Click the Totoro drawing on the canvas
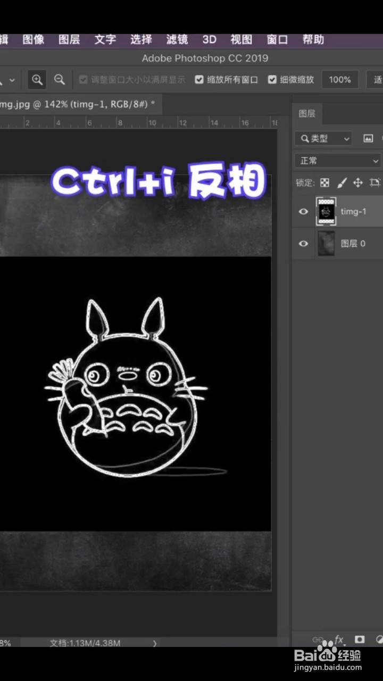 coord(128,388)
